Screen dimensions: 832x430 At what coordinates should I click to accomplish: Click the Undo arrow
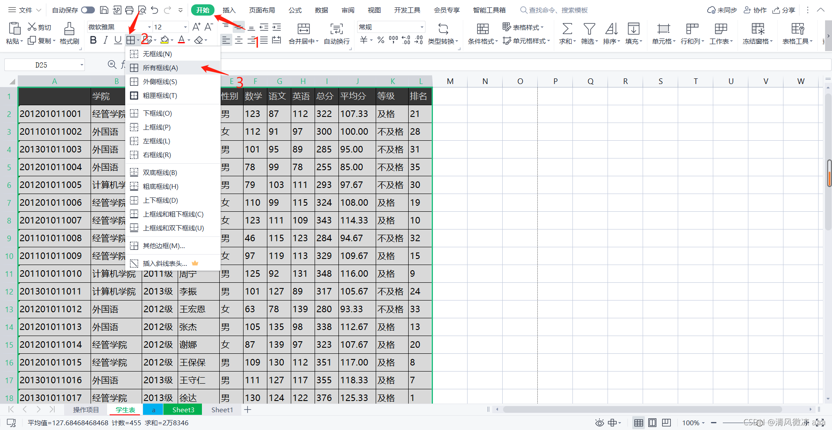155,10
